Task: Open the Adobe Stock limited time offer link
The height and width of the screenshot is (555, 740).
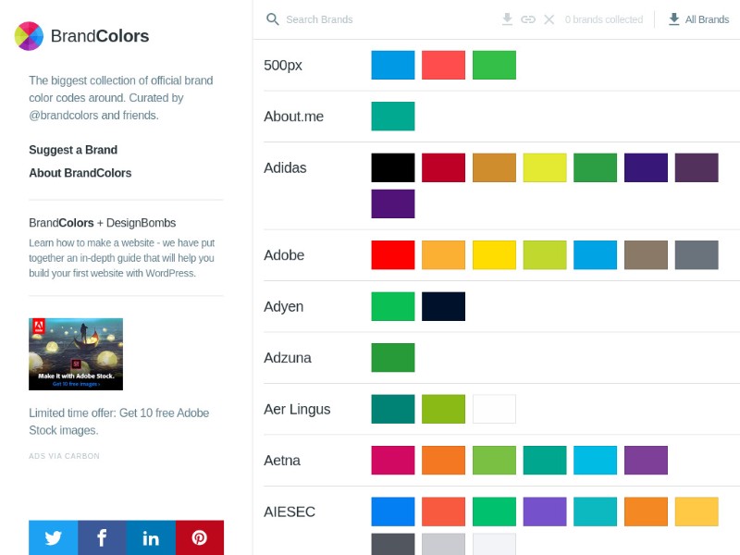Action: tap(119, 422)
